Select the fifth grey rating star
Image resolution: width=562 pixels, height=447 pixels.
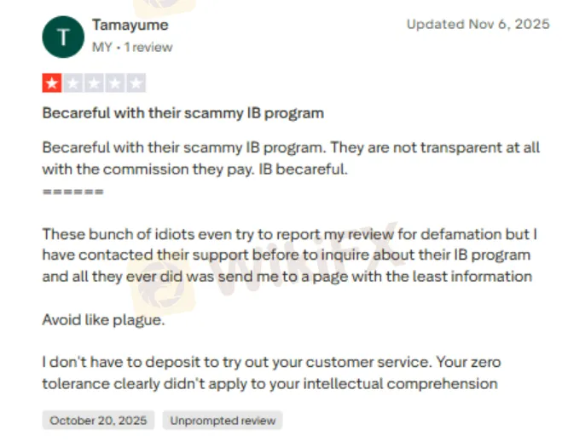[136, 83]
